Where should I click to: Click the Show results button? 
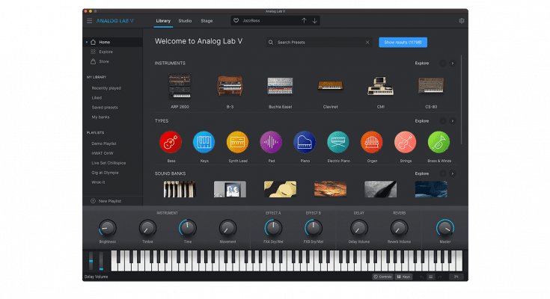(x=408, y=43)
